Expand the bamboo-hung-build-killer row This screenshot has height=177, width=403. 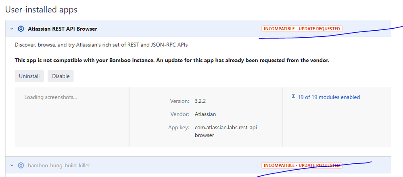click(x=12, y=165)
